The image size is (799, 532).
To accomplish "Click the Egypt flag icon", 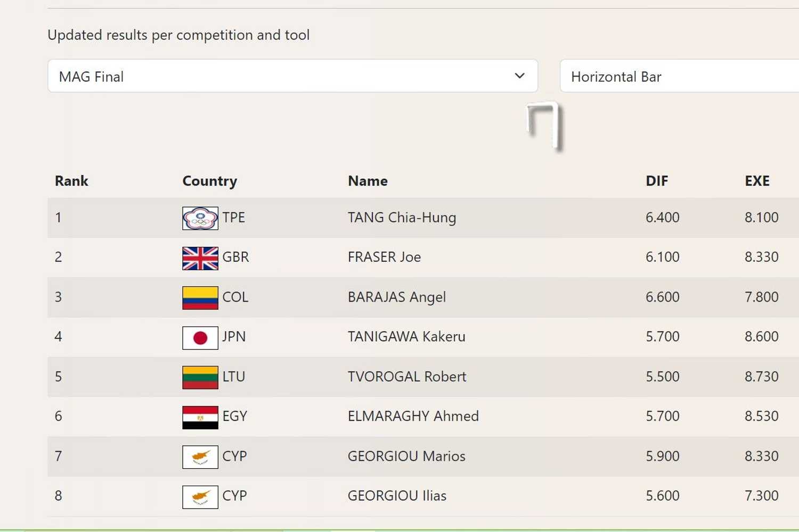I will pyautogui.click(x=200, y=417).
